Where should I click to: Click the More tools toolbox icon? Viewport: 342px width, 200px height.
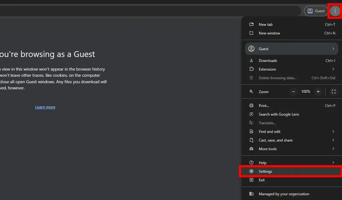(x=251, y=149)
